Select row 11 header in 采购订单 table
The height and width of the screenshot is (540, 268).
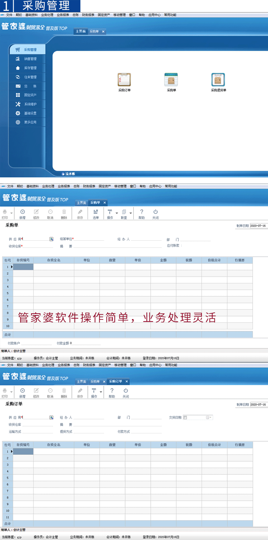[x=8, y=517]
